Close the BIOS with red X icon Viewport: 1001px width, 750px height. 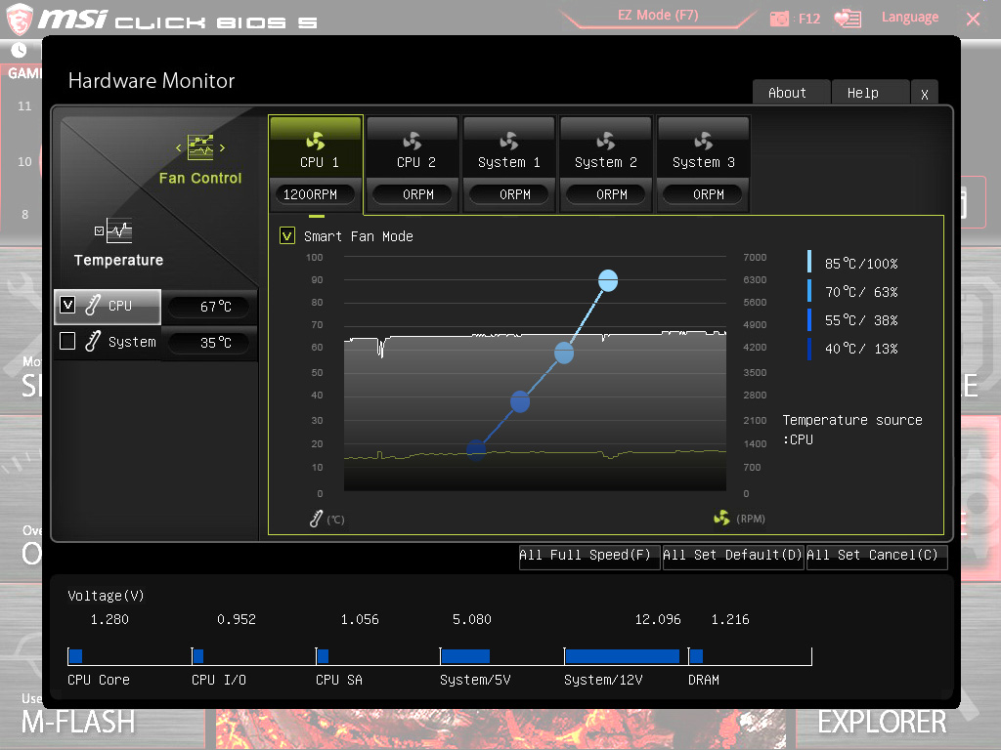[973, 20]
